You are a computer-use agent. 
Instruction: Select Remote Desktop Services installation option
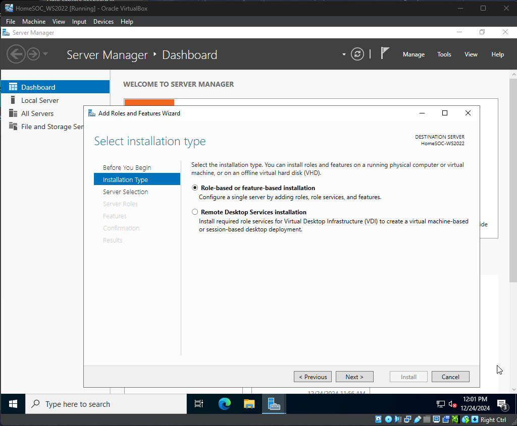point(195,212)
